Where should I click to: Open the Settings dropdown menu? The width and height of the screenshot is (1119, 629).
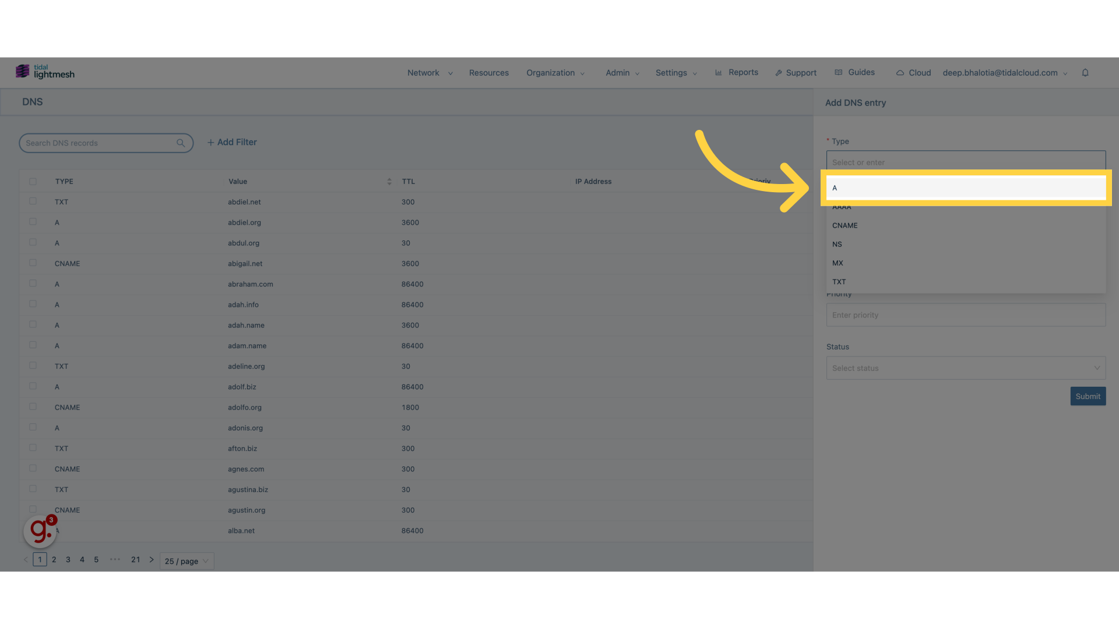(675, 72)
